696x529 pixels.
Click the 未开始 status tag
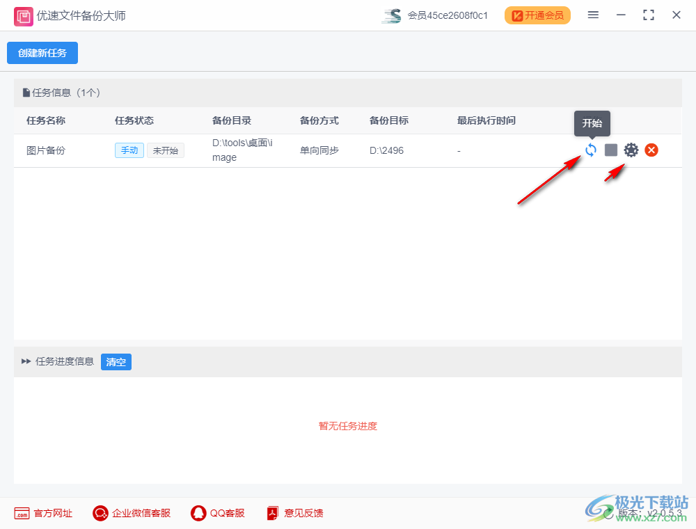coord(165,150)
